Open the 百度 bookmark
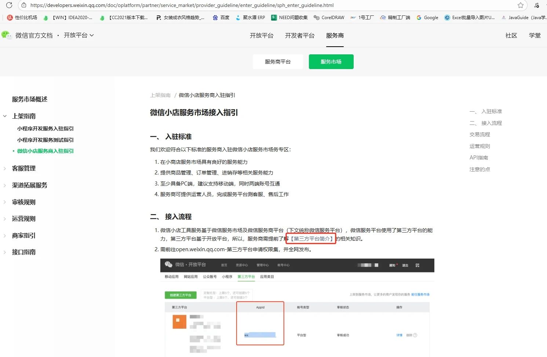This screenshot has width=547, height=357. point(221,17)
